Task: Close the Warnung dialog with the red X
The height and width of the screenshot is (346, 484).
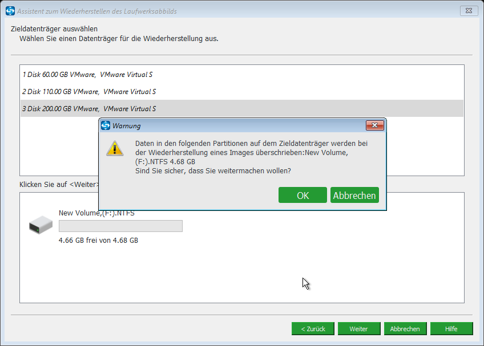Action: tap(374, 125)
